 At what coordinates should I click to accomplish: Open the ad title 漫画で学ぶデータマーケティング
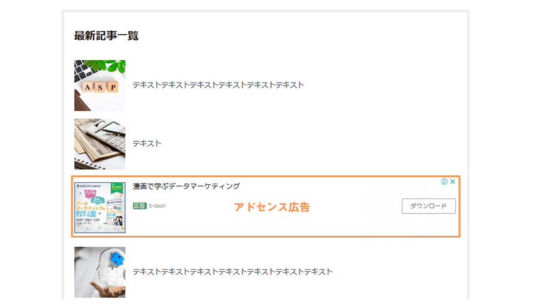tap(186, 187)
